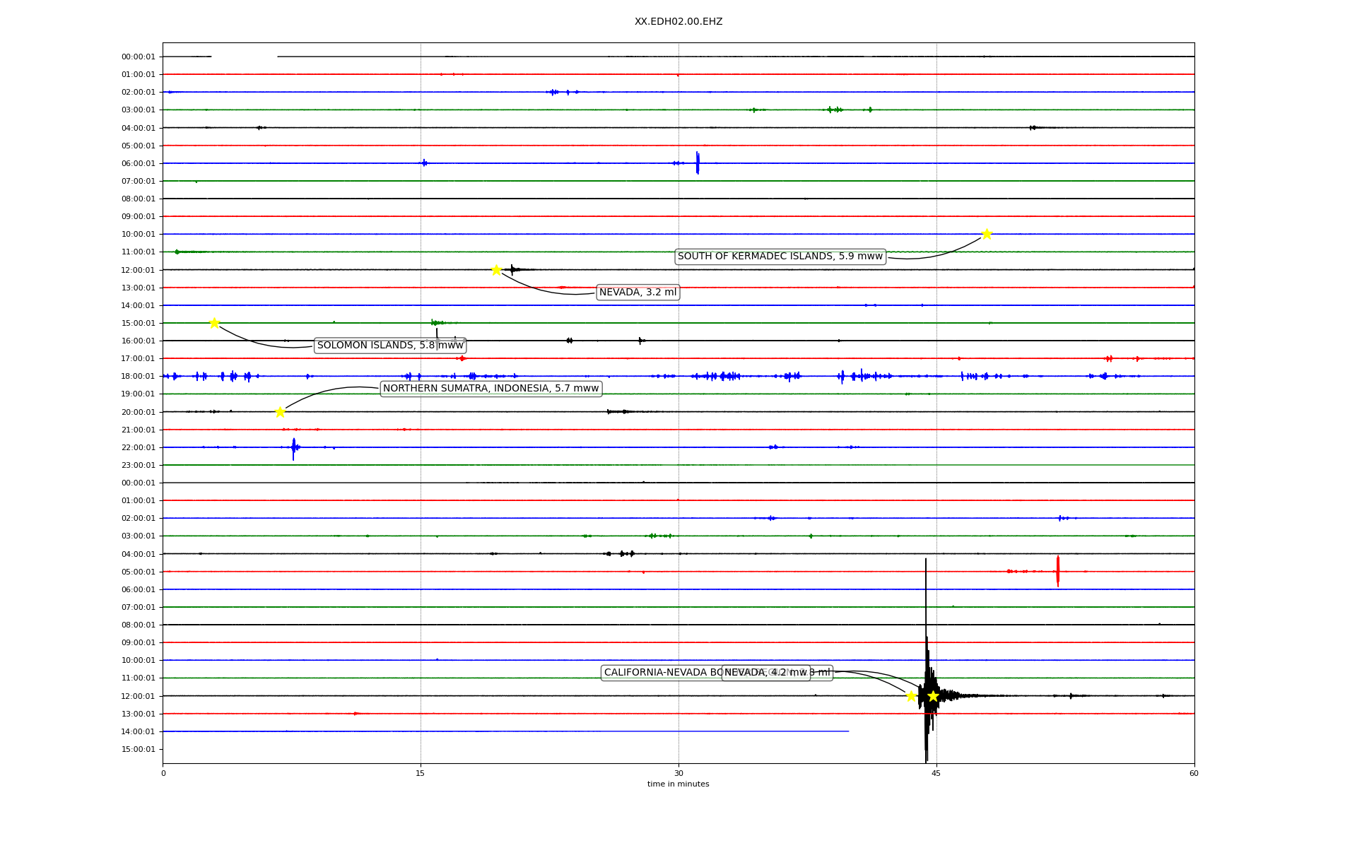Click the 18:00:01 time label on the left axis

(x=139, y=377)
